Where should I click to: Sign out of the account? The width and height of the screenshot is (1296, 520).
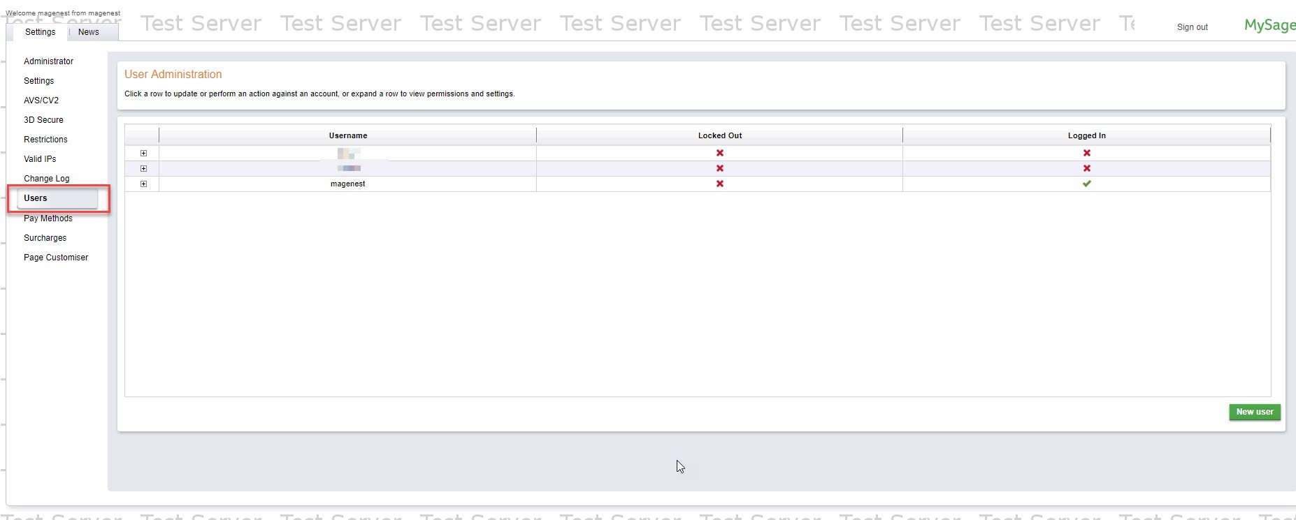click(x=1192, y=27)
